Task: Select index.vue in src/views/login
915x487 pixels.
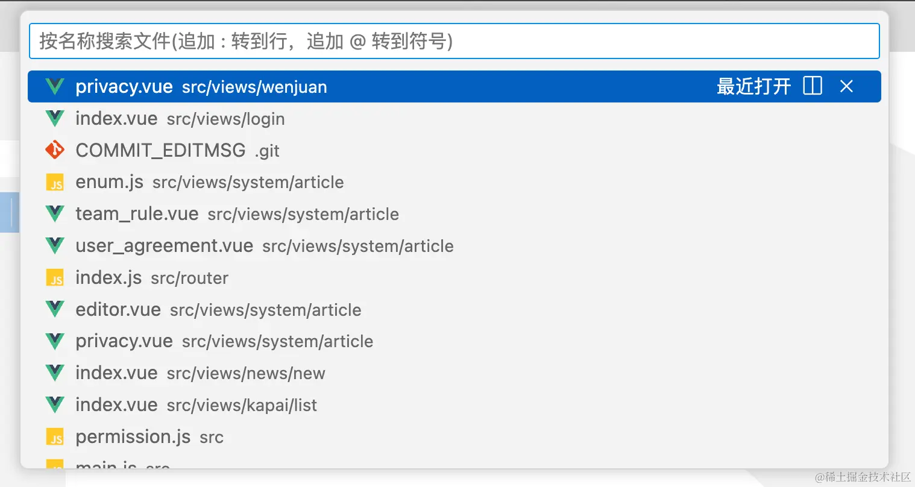Action: pos(454,119)
